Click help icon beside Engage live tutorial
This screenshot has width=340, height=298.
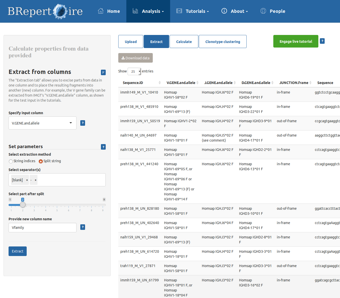[322, 41]
